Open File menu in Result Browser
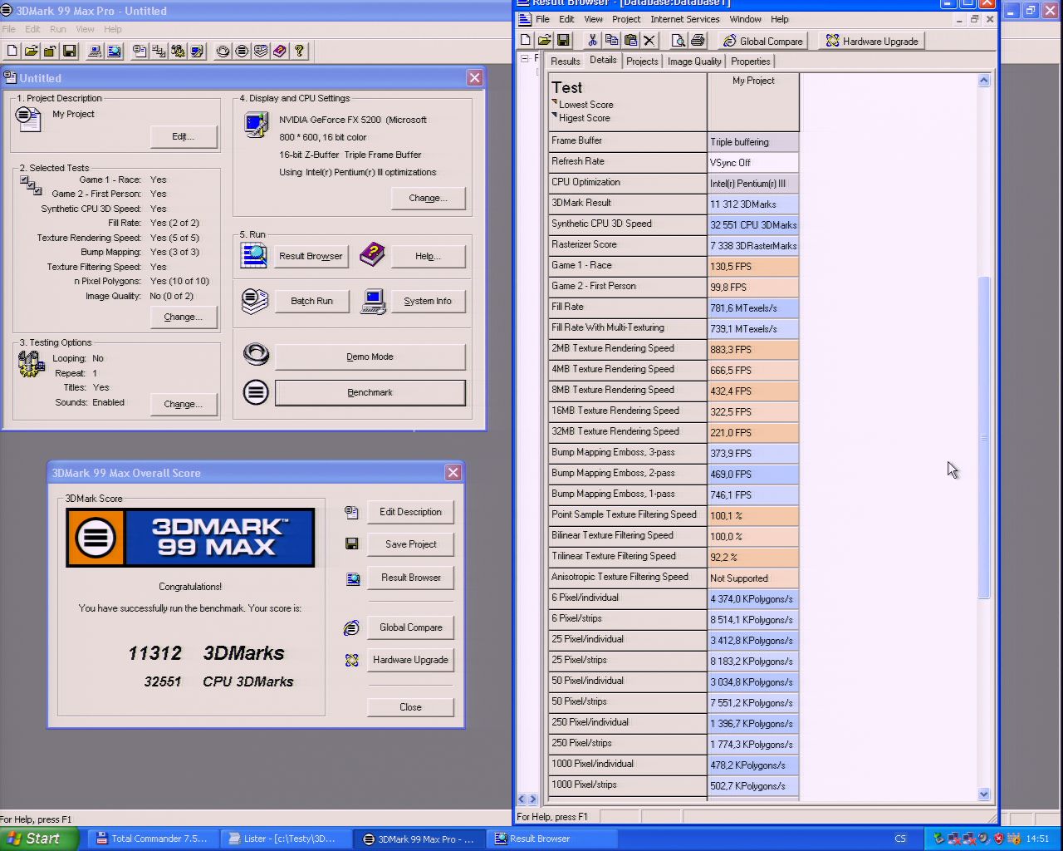Viewport: 1063px width, 851px height. click(542, 19)
